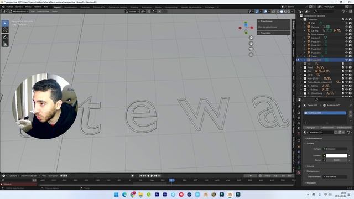The image size is (354, 199).
Task: Open Microsoft Edge from the taskbar
Action: [124, 195]
